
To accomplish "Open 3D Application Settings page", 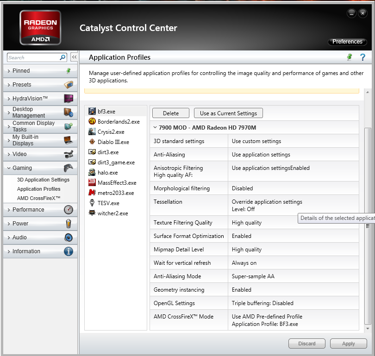I will [44, 180].
